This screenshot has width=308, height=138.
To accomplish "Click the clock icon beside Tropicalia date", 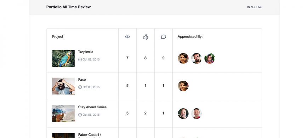I will (80, 59).
